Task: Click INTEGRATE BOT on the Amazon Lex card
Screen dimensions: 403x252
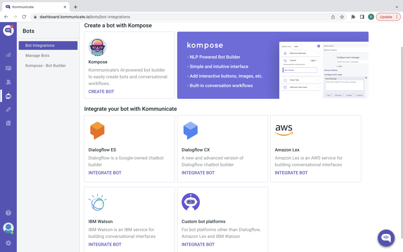Action: tap(291, 173)
